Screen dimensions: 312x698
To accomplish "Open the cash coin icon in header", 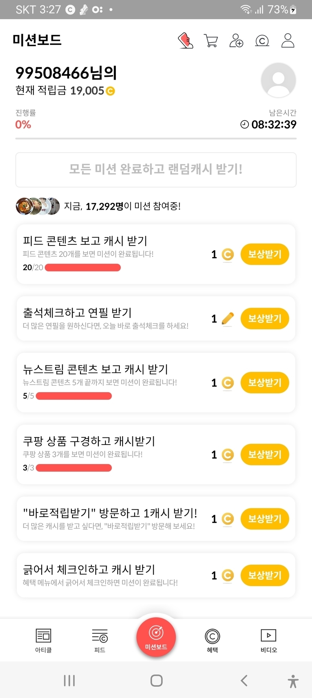I will pos(262,40).
